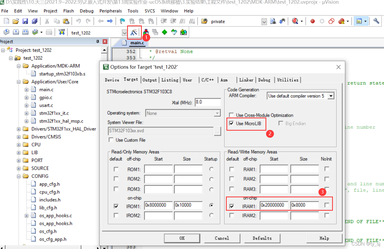
Task: Start debug session with magnifier icon
Action: point(295,21)
